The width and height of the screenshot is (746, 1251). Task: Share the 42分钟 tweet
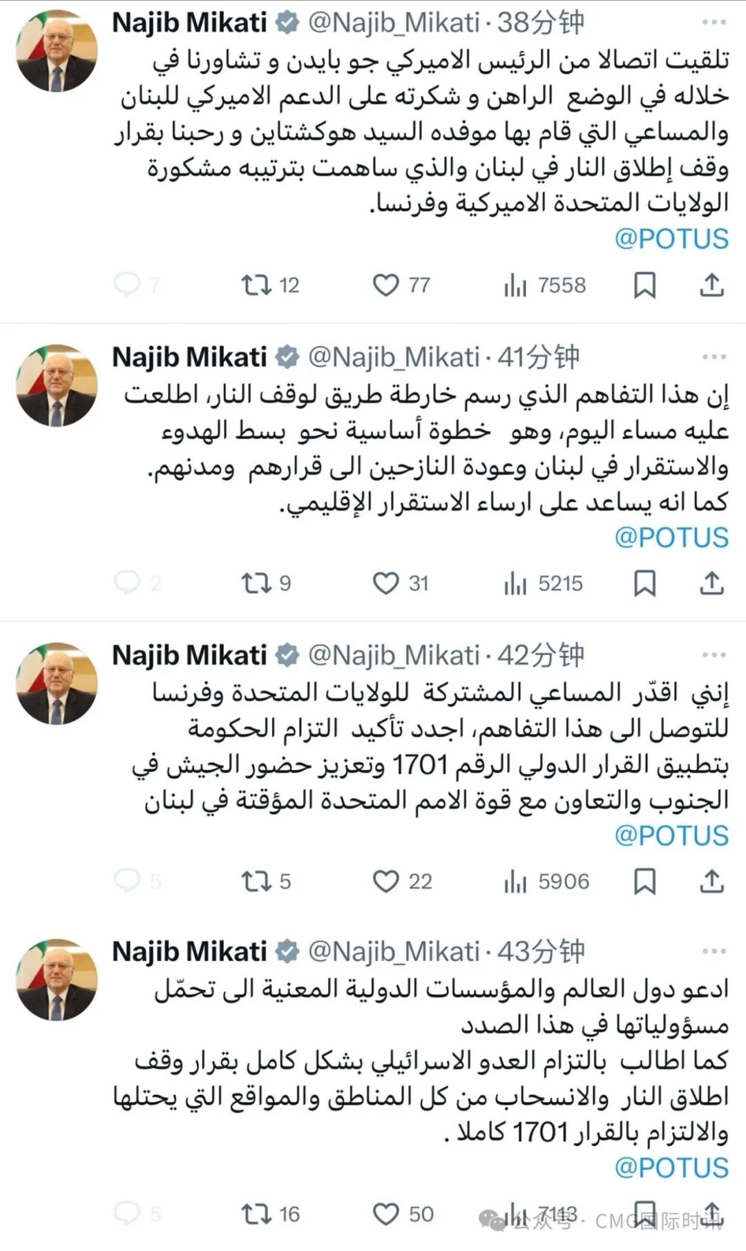click(711, 881)
